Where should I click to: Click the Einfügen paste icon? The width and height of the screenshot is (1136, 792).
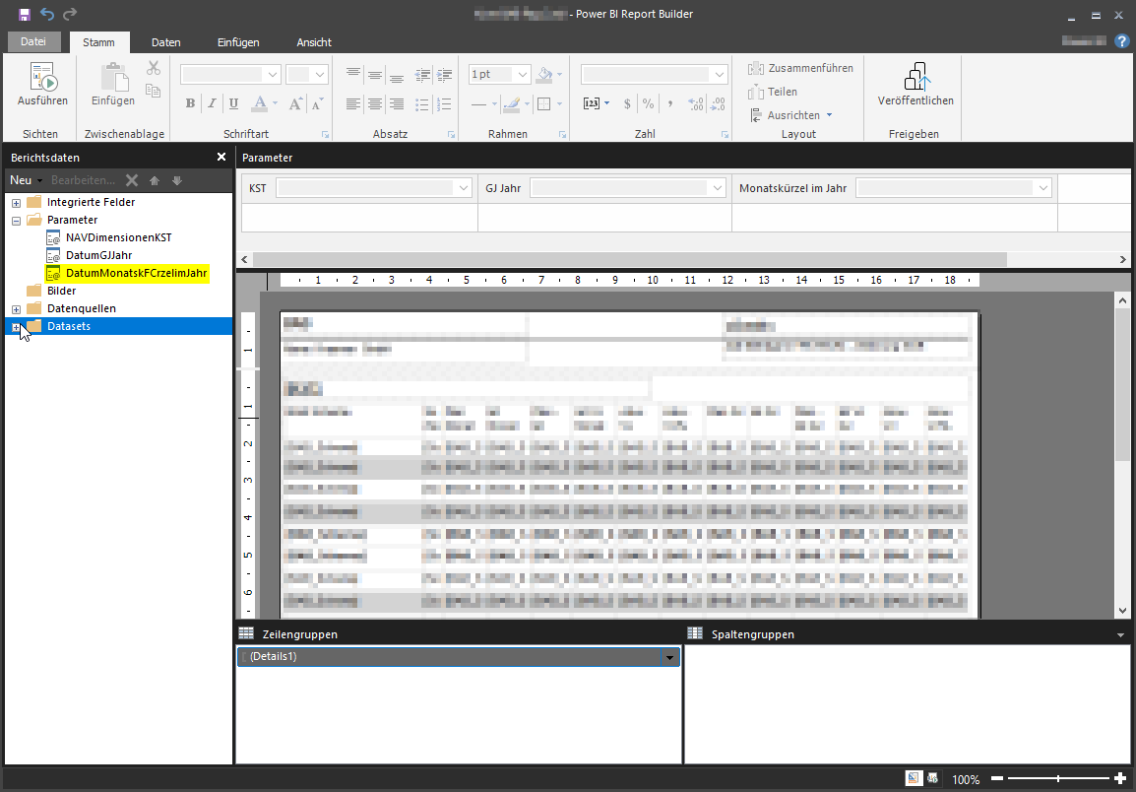(x=113, y=78)
